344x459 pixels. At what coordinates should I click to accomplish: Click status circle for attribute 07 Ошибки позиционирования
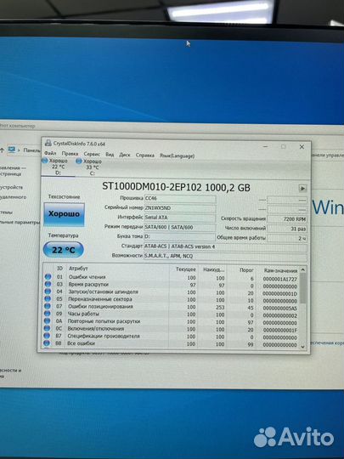(x=48, y=306)
